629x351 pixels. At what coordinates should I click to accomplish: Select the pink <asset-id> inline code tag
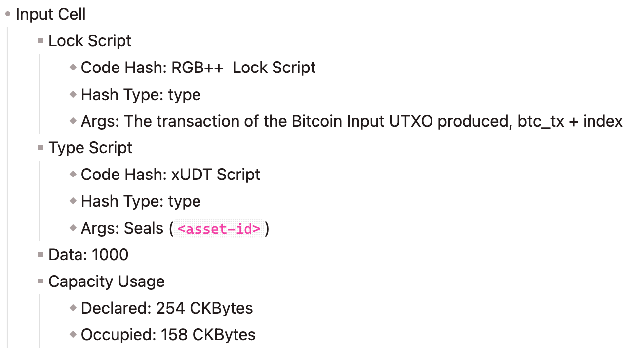click(x=219, y=229)
